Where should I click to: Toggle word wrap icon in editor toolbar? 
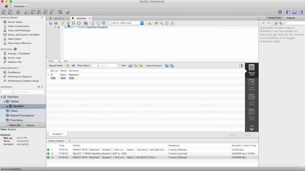(172, 23)
